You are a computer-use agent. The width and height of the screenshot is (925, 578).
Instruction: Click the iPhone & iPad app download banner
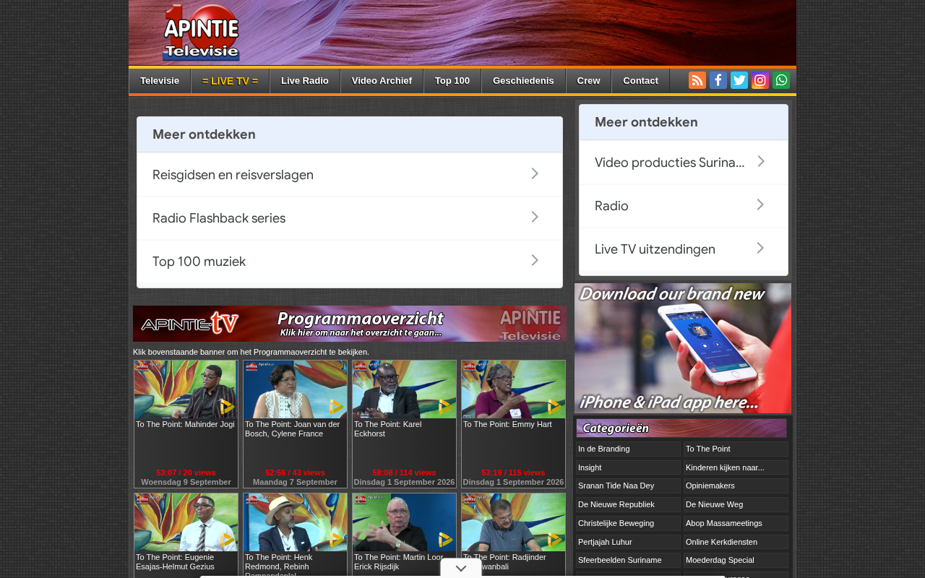point(683,348)
